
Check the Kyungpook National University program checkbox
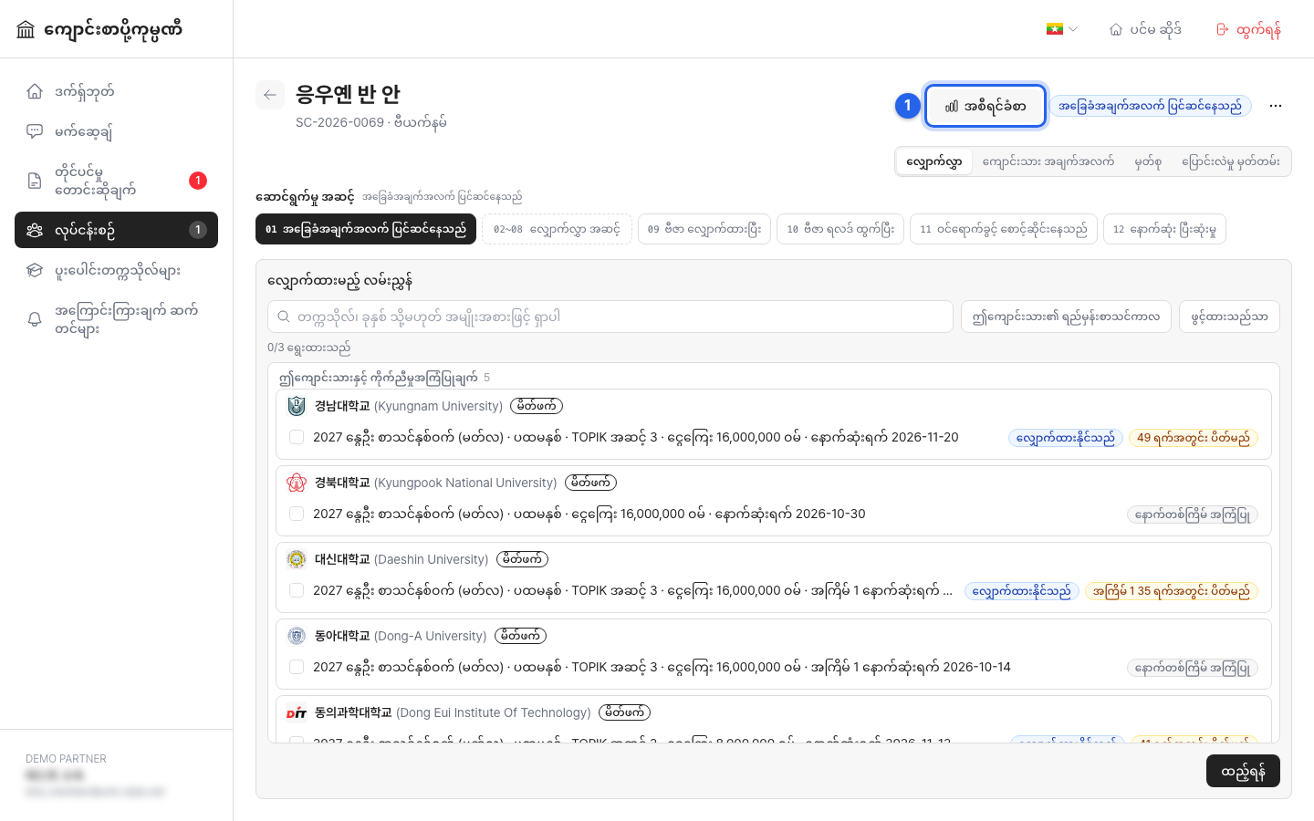tap(297, 514)
